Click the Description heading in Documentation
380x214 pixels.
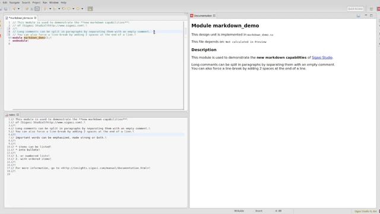[x=204, y=50]
